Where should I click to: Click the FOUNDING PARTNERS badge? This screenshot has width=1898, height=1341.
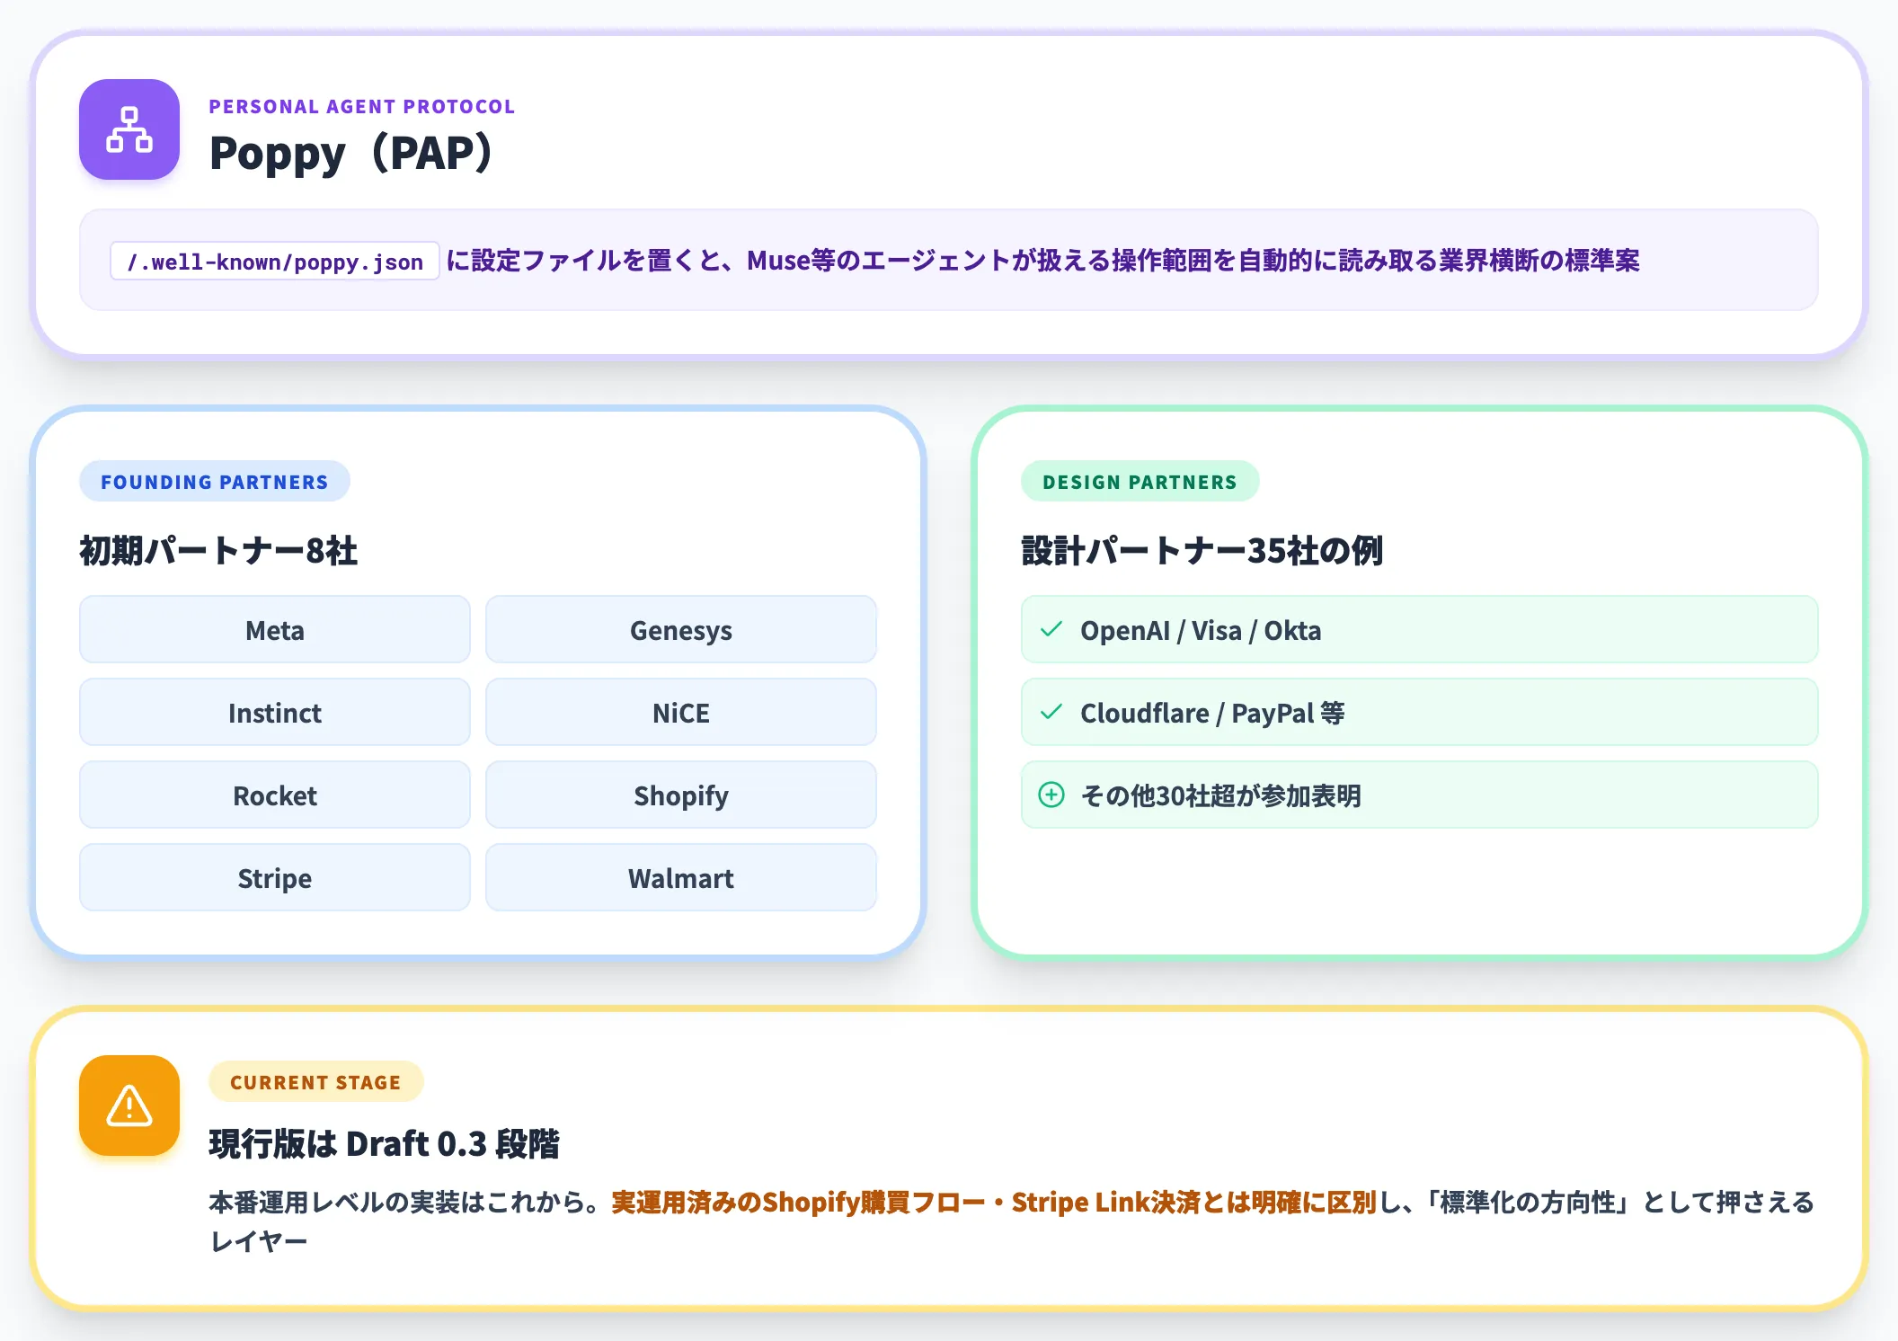pyautogui.click(x=215, y=482)
